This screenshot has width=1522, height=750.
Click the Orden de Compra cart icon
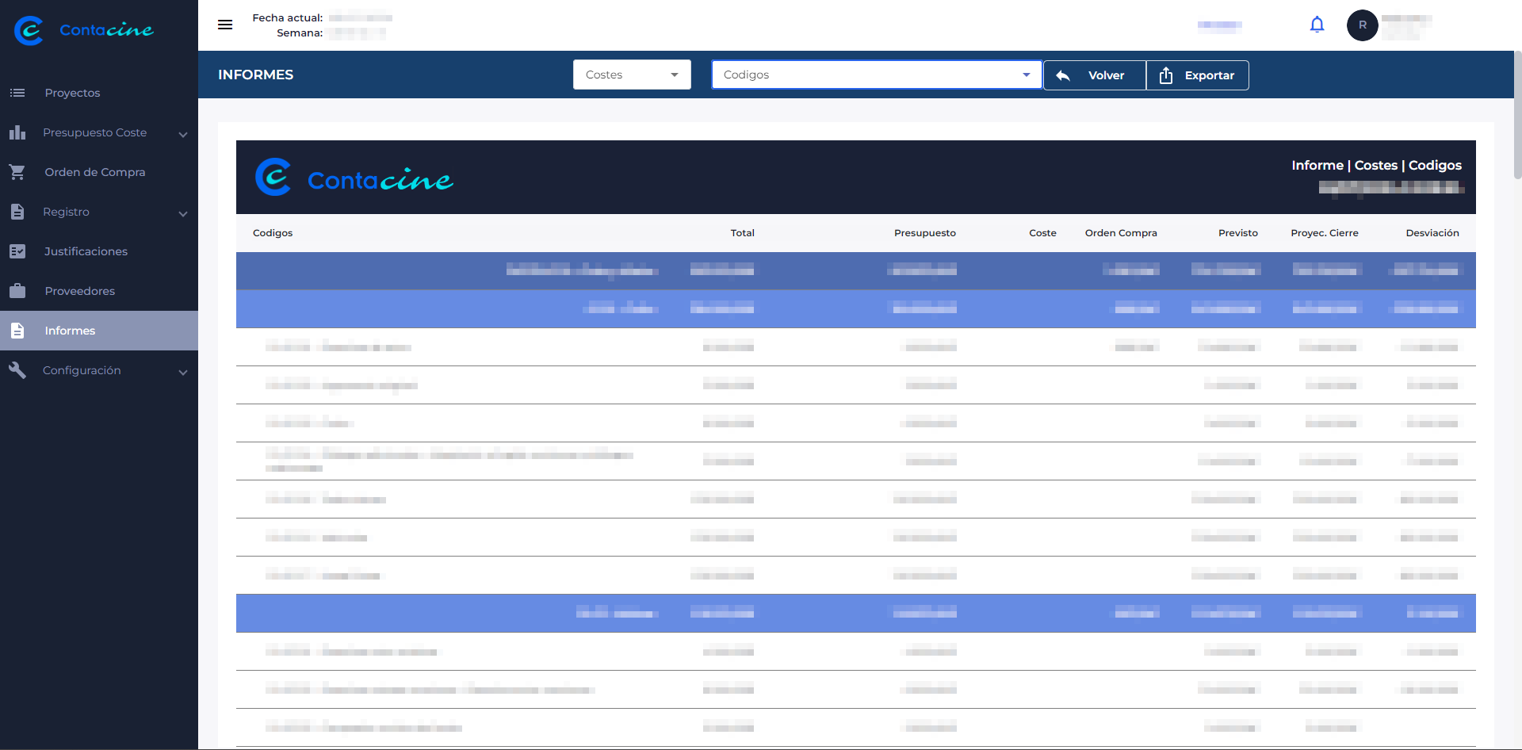tap(17, 172)
